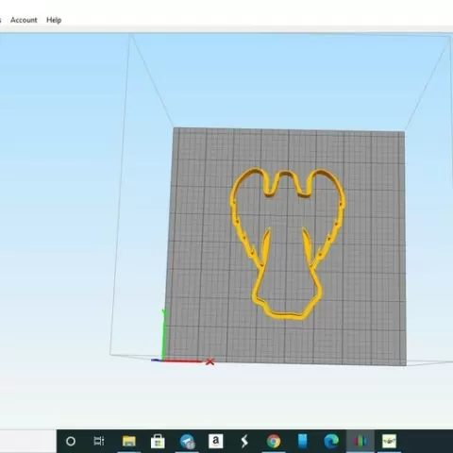The width and height of the screenshot is (453, 453).
Task: Open the blue phone-shaped taskbar app
Action: [302, 441]
